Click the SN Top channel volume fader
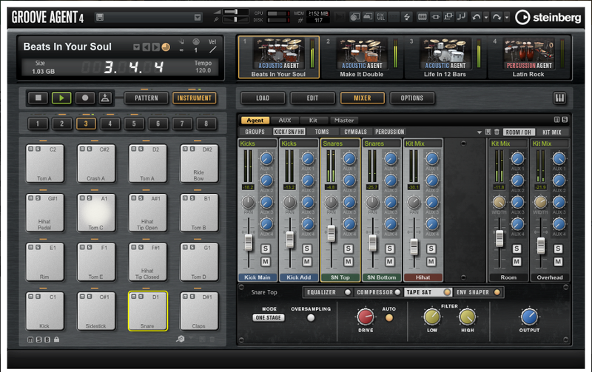 tap(331, 234)
